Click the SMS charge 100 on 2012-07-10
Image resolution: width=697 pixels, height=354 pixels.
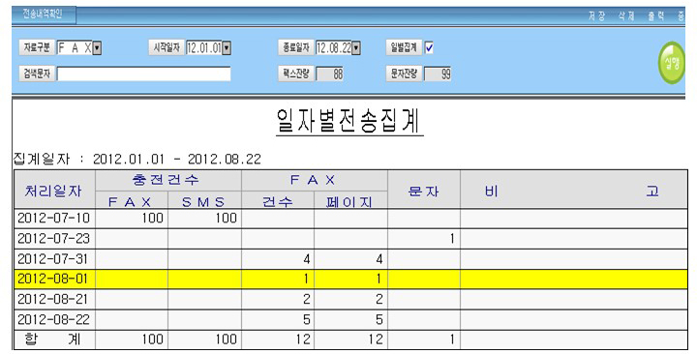(227, 218)
